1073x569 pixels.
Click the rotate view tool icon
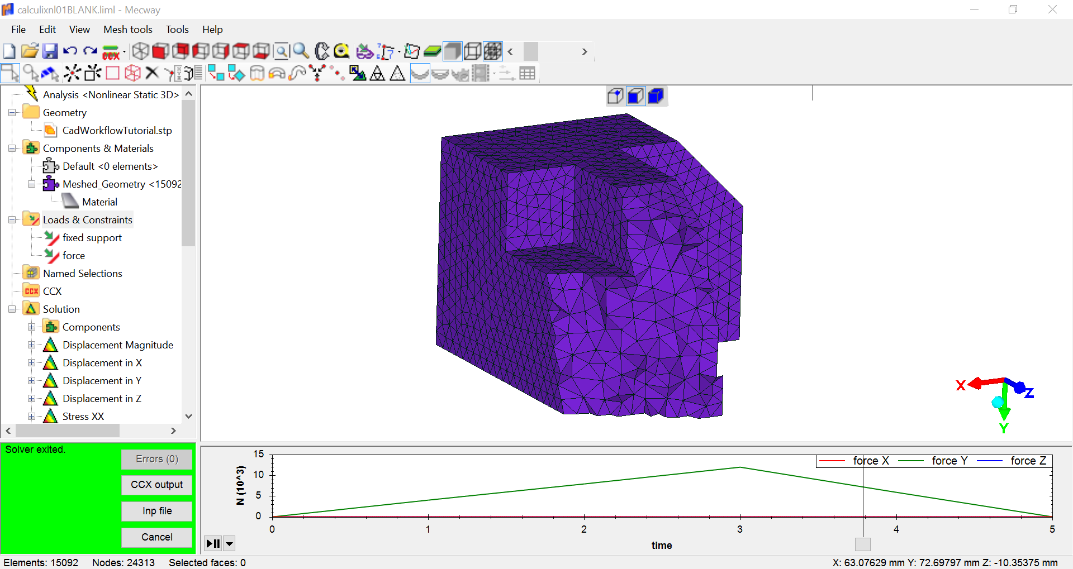click(x=321, y=51)
